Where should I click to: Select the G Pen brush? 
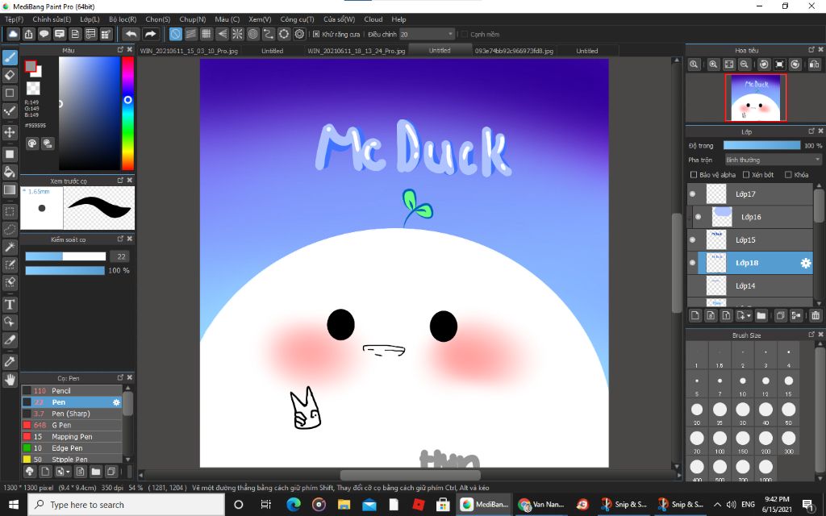[x=72, y=425]
